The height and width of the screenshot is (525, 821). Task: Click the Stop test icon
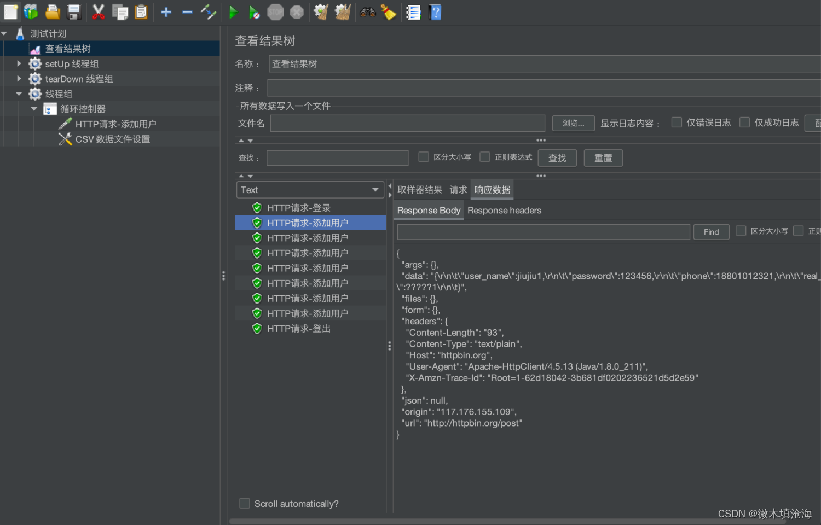pos(275,12)
